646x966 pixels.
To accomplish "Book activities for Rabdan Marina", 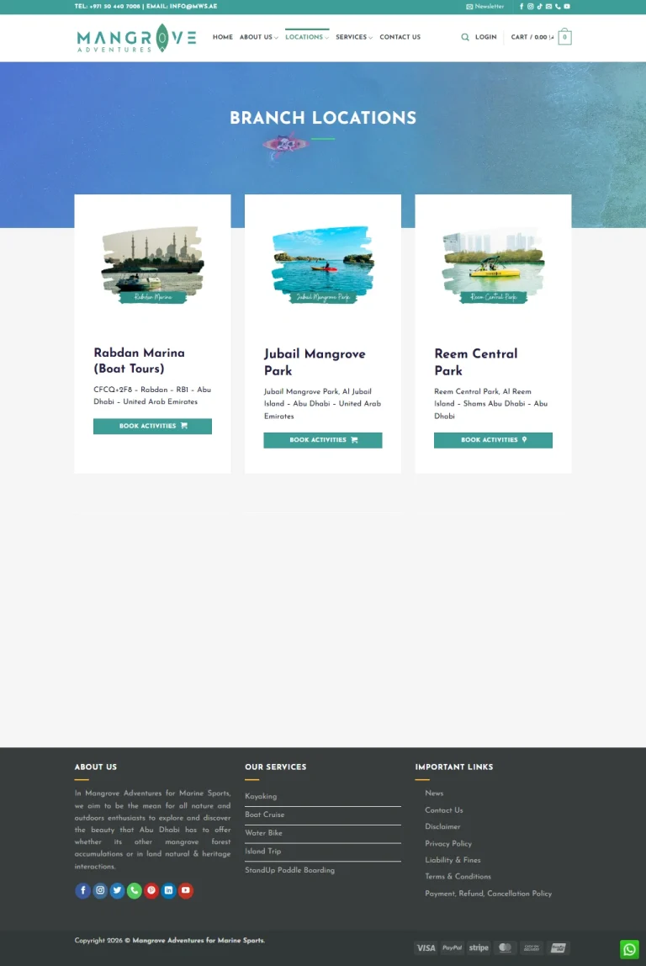I will coord(153,427).
